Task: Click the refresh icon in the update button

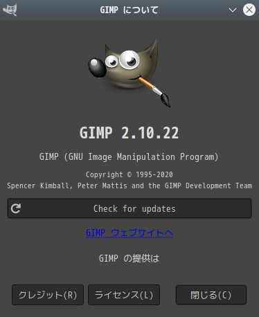Action: [16, 208]
